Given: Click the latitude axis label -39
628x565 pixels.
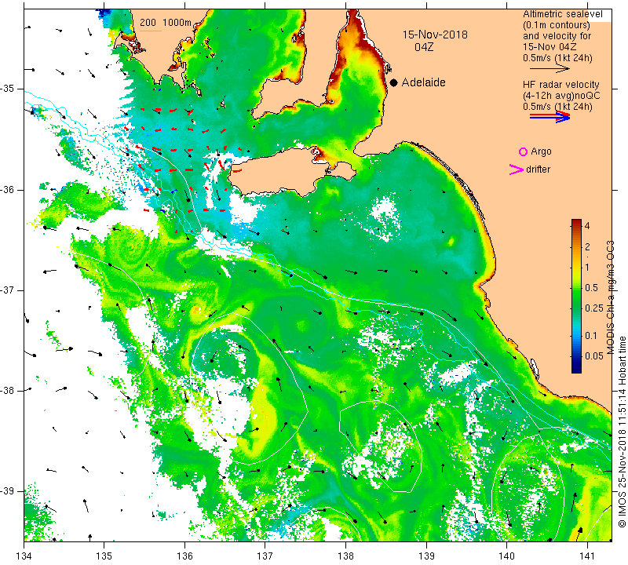Looking at the screenshot, I should coord(8,491).
